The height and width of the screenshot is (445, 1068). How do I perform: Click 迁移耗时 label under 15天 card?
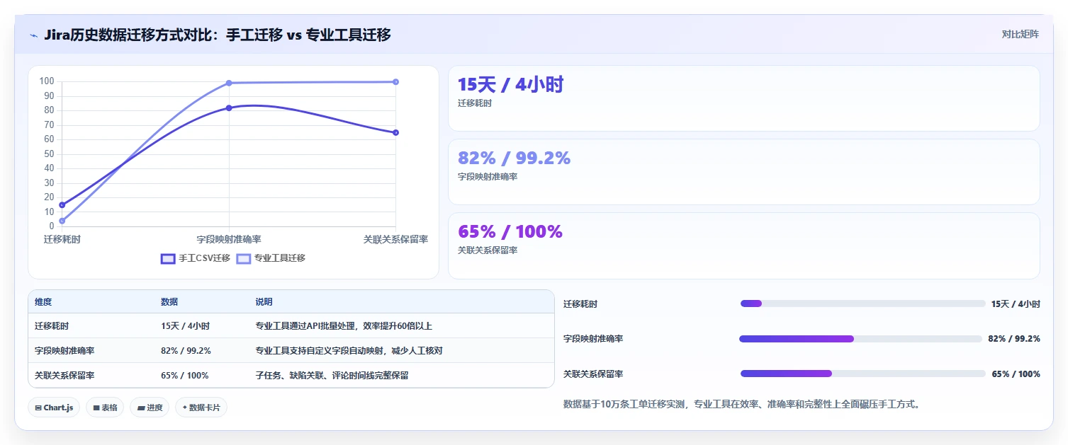click(x=475, y=103)
